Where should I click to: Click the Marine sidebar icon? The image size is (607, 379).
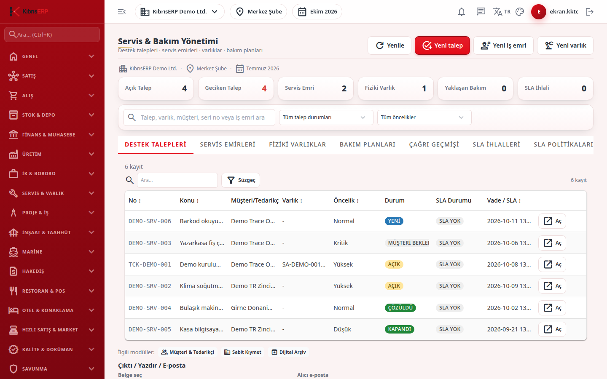click(x=13, y=252)
